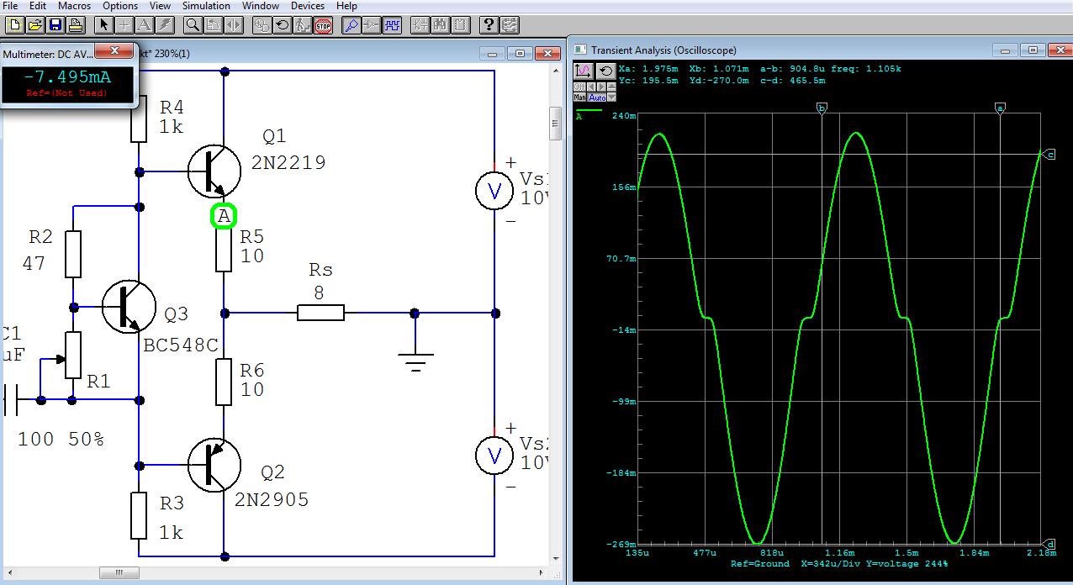Click the Zoom magnifier tool

193,25
